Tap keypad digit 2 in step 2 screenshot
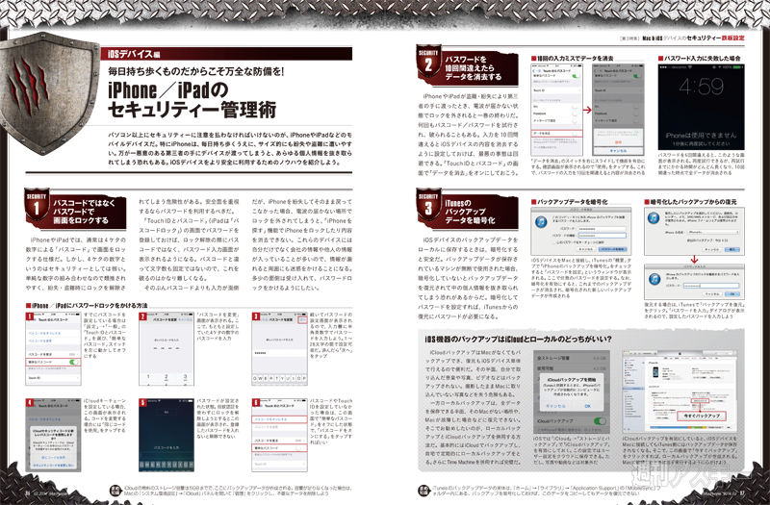 [x=166, y=377]
